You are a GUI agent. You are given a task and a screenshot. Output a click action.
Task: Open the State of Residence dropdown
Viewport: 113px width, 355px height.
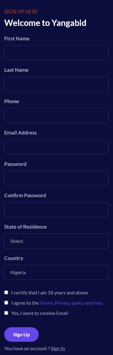56,241
